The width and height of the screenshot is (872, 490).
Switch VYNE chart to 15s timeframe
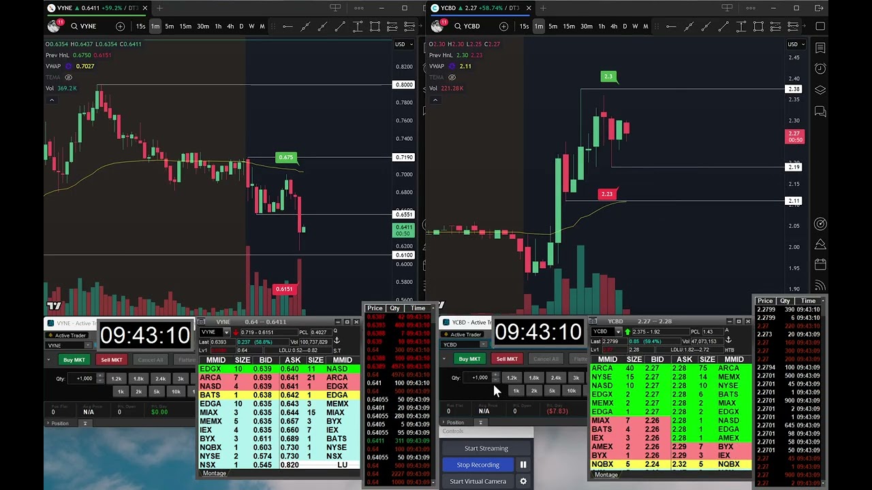coord(140,27)
